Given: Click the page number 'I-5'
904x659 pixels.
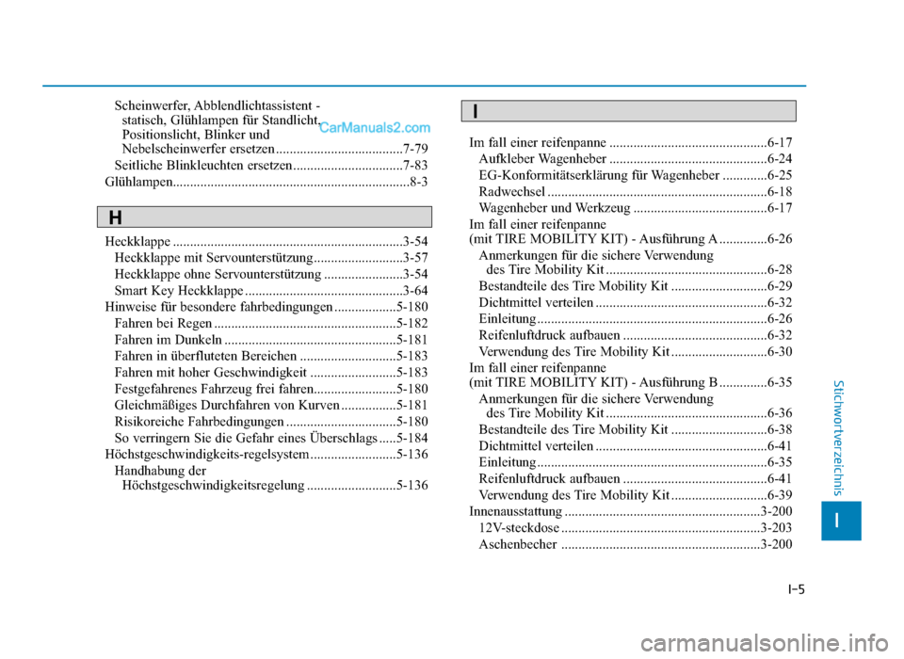Looking at the screenshot, I should tap(795, 589).
